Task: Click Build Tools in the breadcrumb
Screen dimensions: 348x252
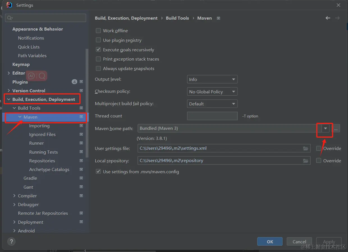Action: pos(177,18)
